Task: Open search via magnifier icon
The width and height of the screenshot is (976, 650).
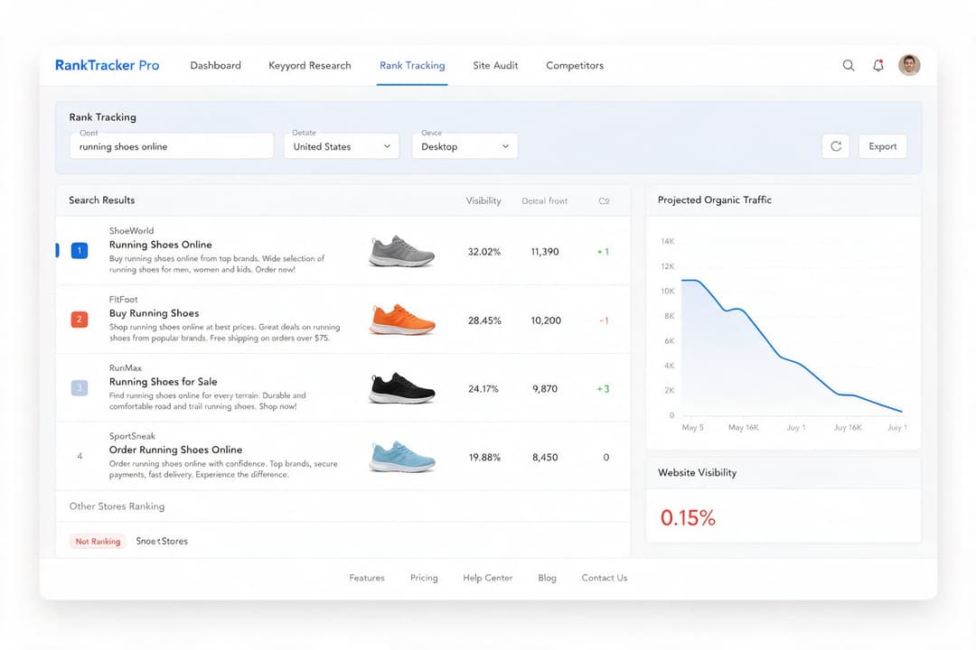Action: point(848,65)
